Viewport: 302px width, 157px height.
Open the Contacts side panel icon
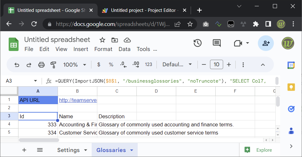pyautogui.click(x=291, y=131)
